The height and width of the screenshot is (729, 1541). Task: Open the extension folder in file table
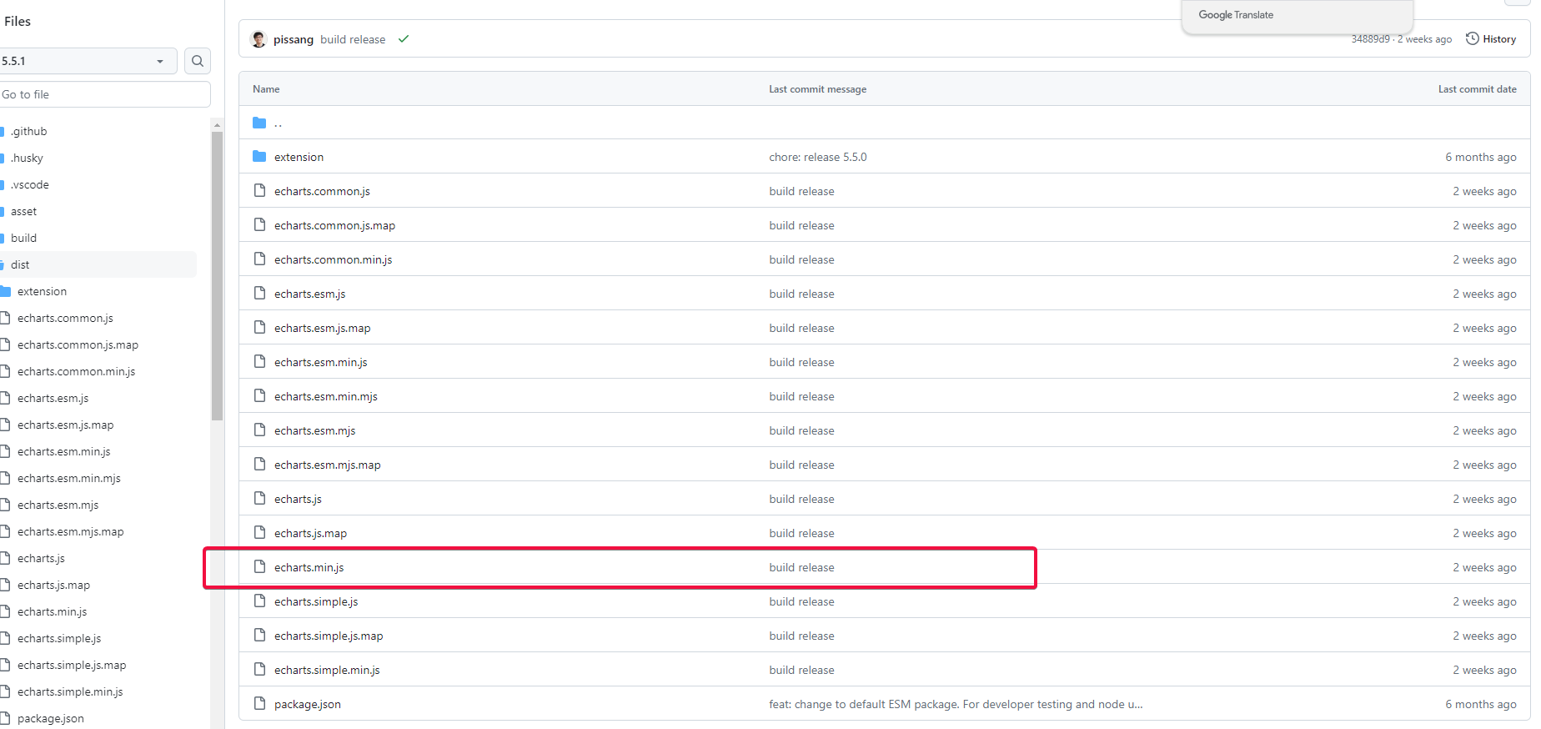tap(299, 157)
